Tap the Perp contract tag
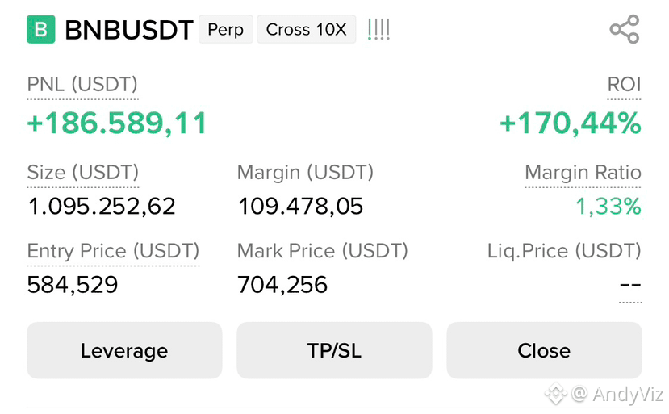 coord(226,29)
